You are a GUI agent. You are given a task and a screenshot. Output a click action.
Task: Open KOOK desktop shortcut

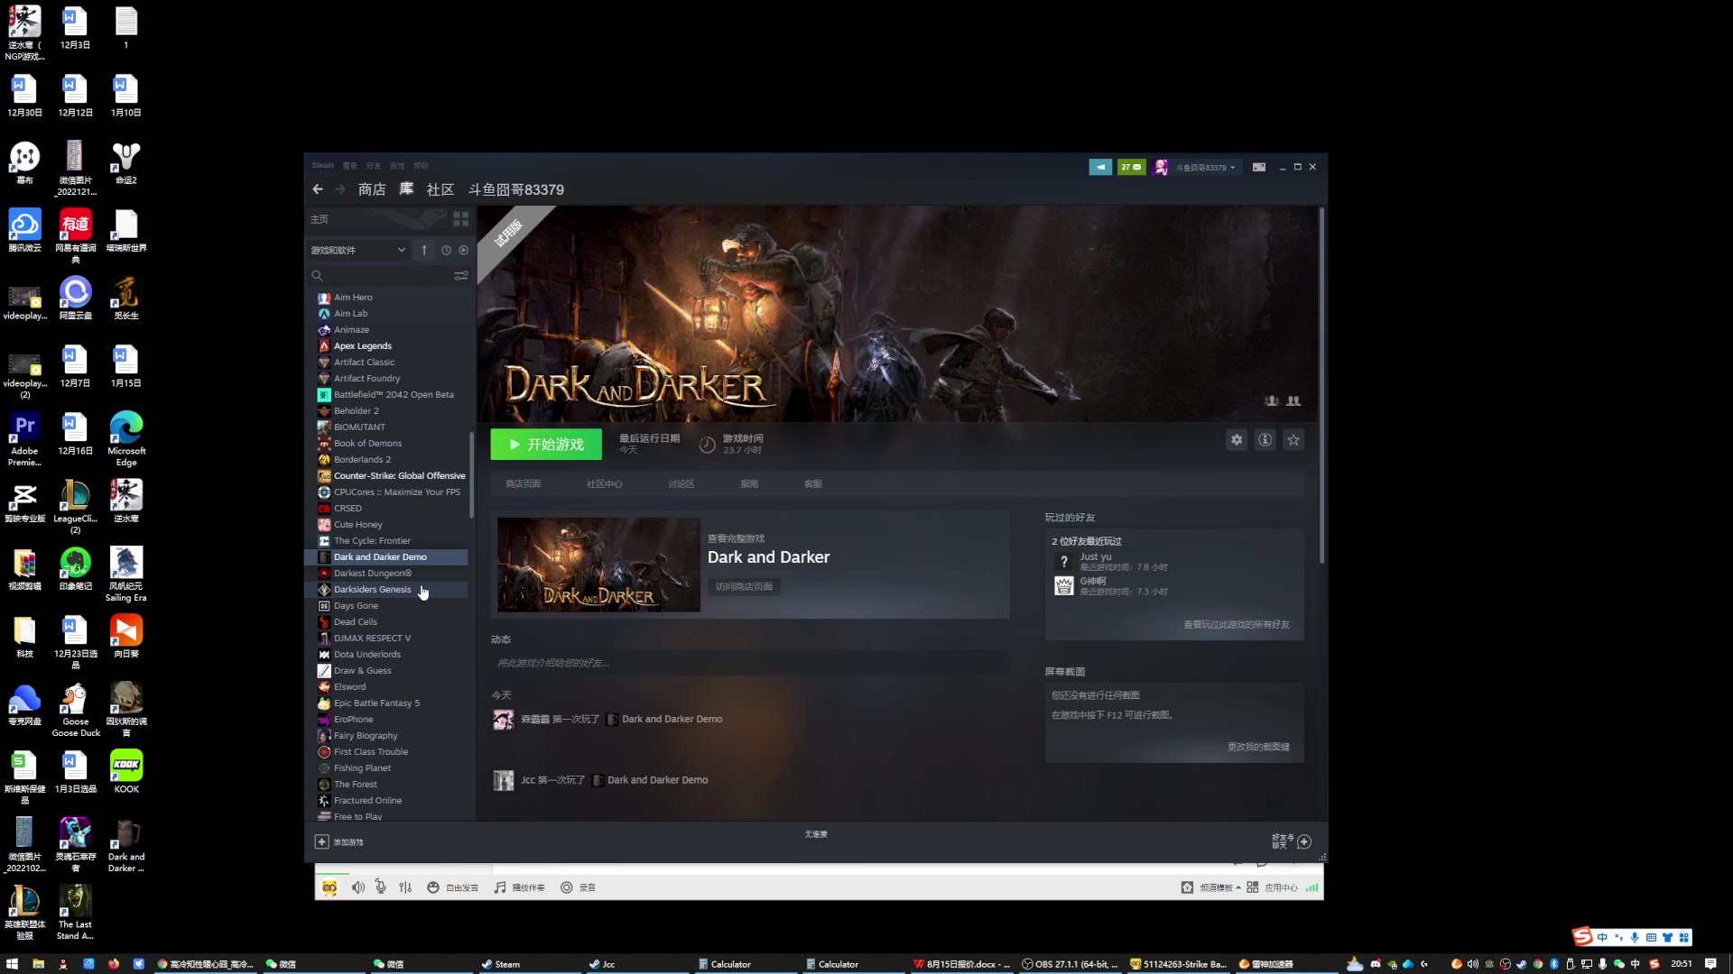coord(126,772)
